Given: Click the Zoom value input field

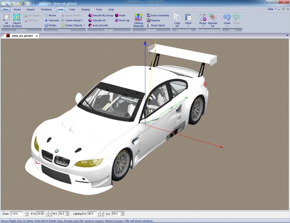Looking at the screenshot, I should [17, 214].
